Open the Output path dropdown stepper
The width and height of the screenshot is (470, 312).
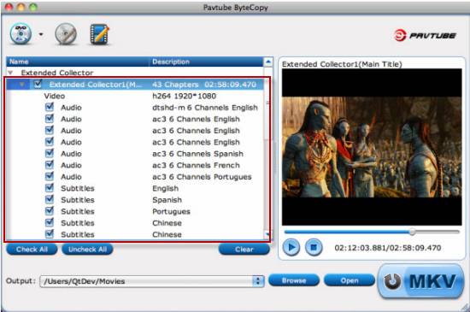(x=258, y=281)
